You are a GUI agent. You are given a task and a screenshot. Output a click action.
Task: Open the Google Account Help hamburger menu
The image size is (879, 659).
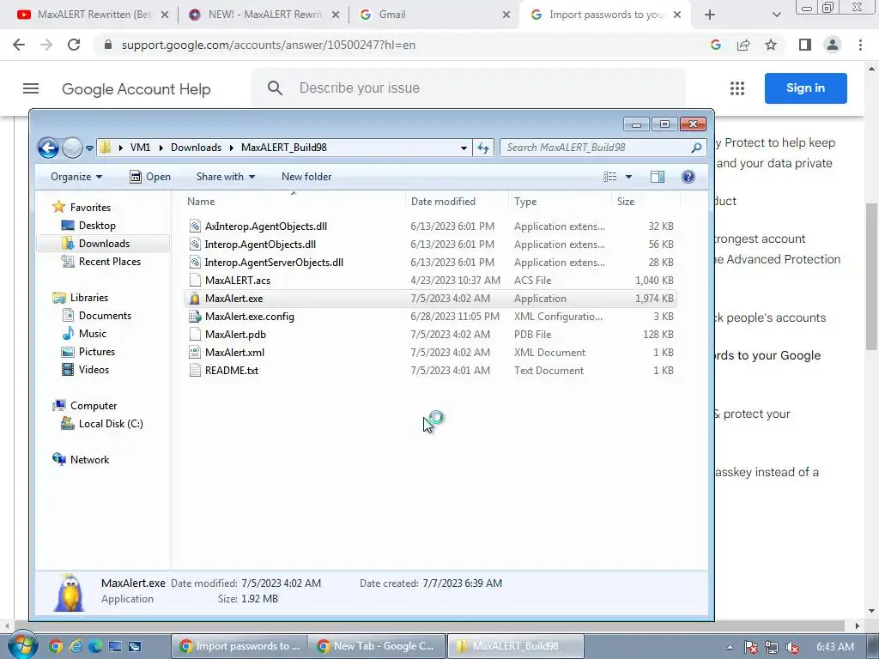[x=31, y=88]
